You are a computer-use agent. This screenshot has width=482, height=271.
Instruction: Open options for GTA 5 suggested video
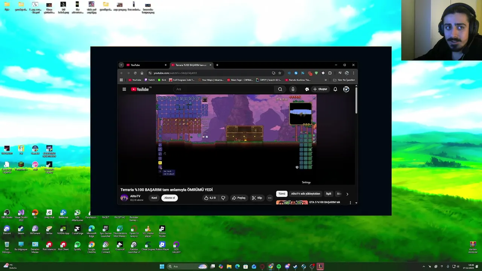(350, 202)
